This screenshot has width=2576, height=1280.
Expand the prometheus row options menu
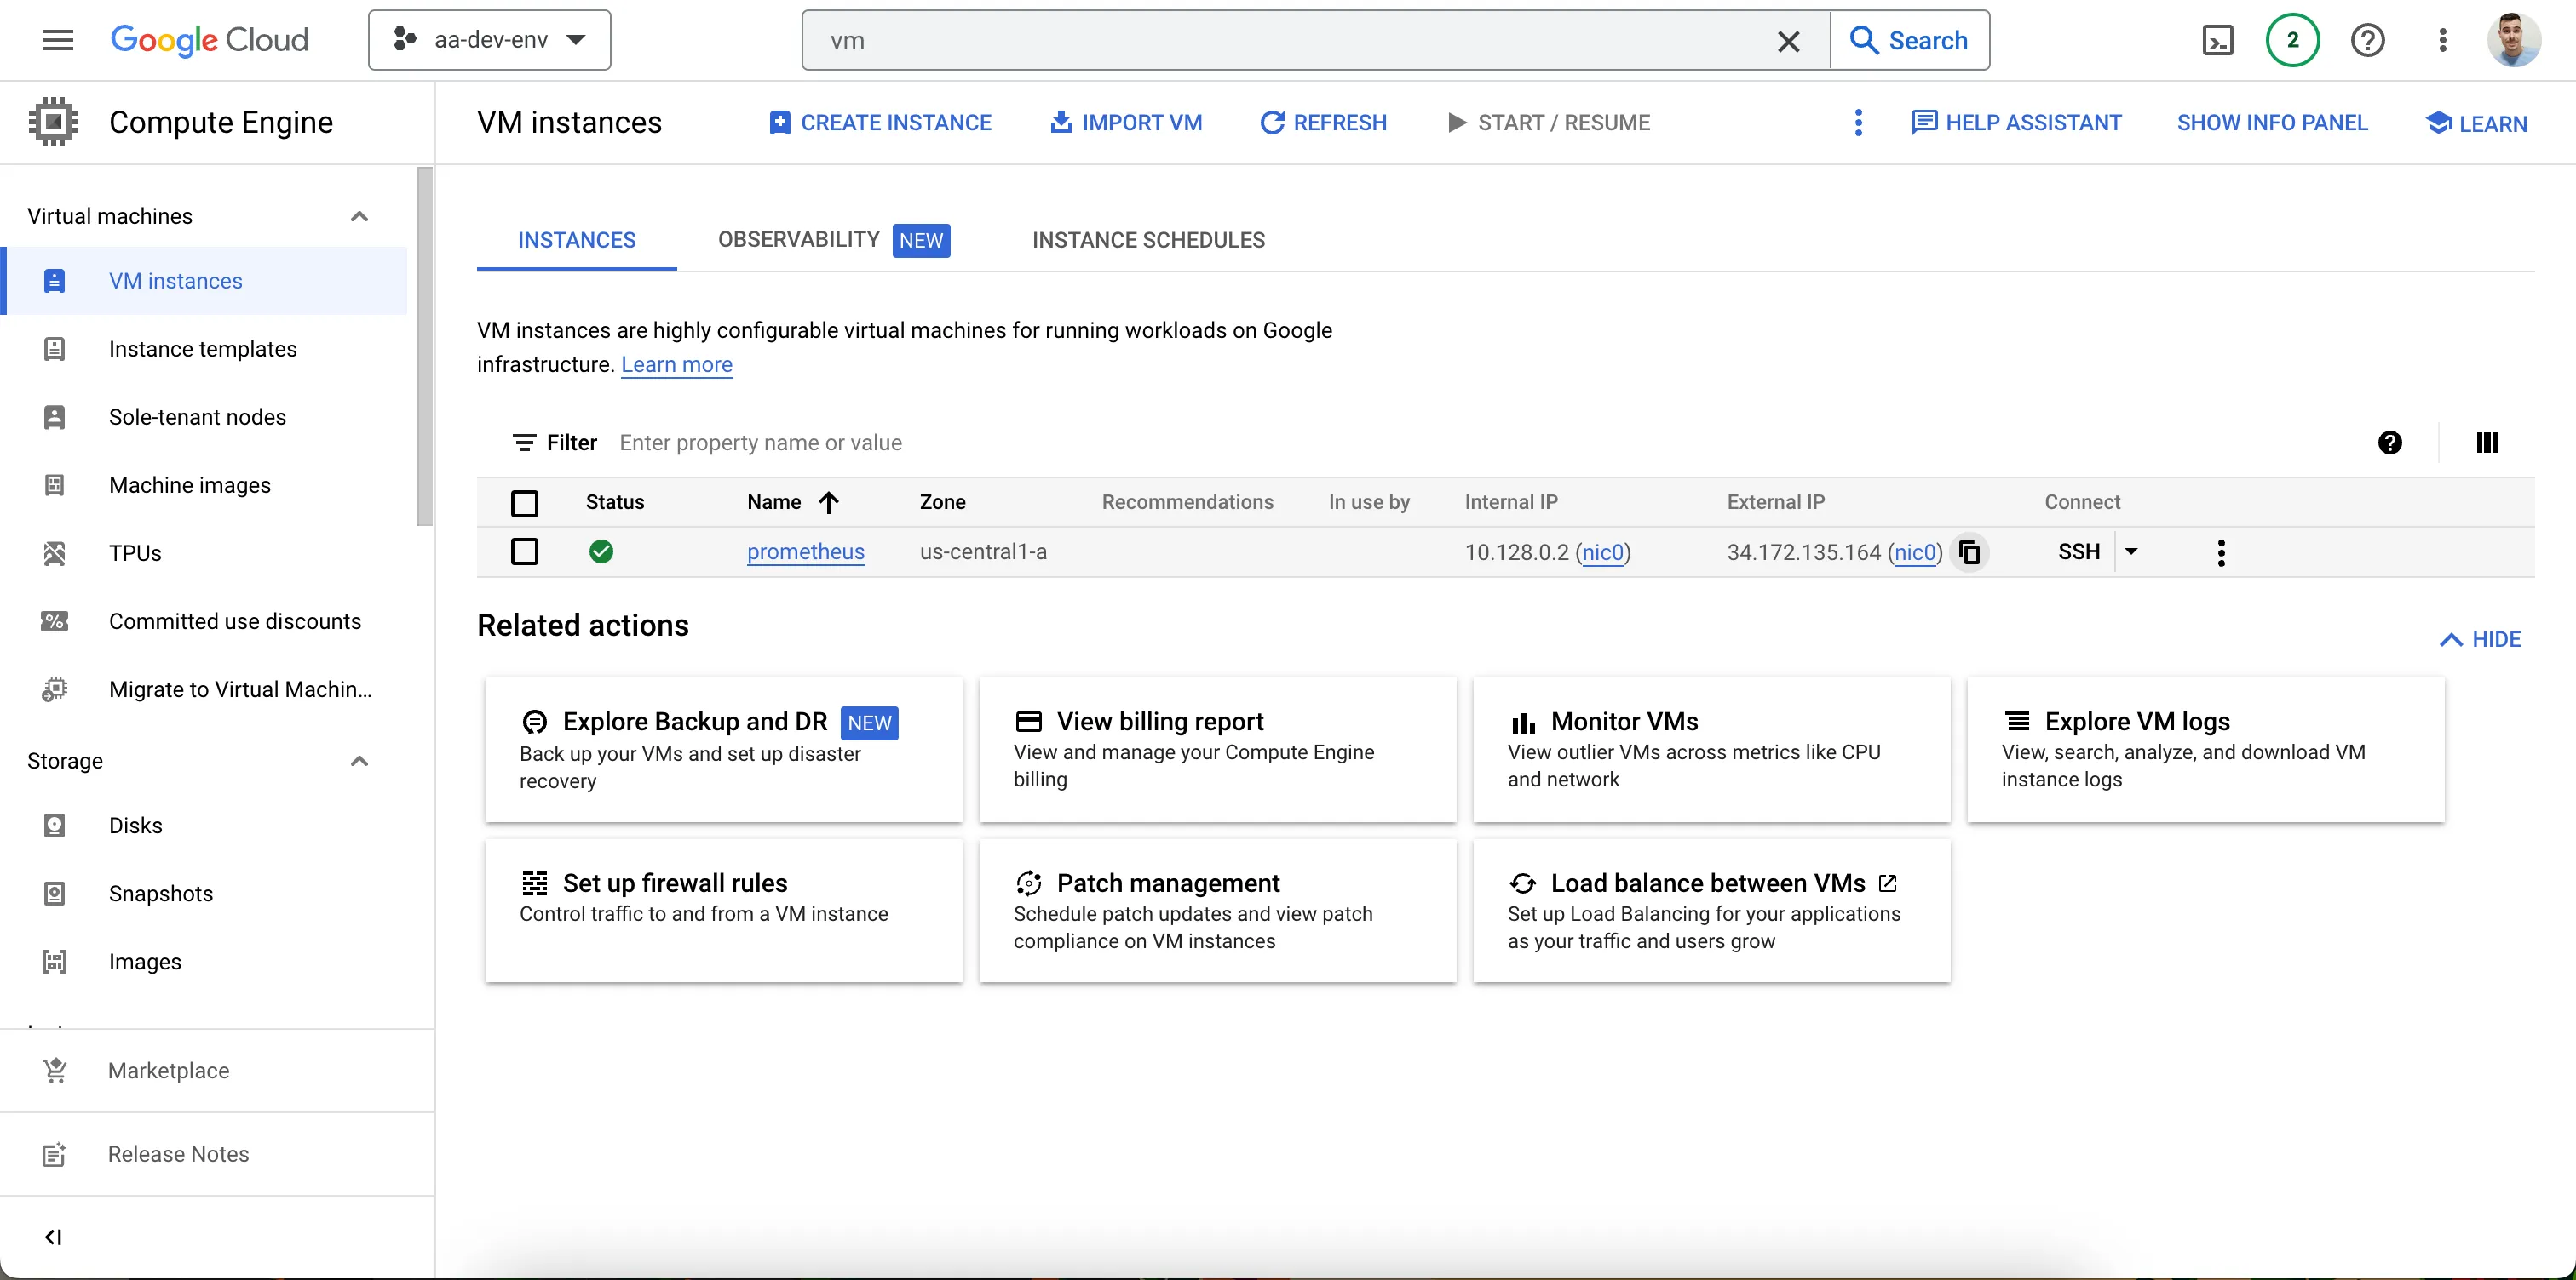2221,551
